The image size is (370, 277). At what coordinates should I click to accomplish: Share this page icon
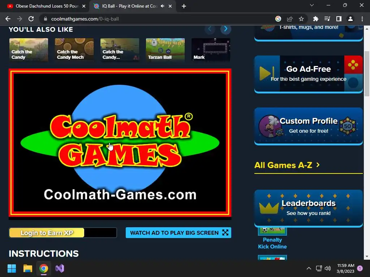click(x=290, y=19)
